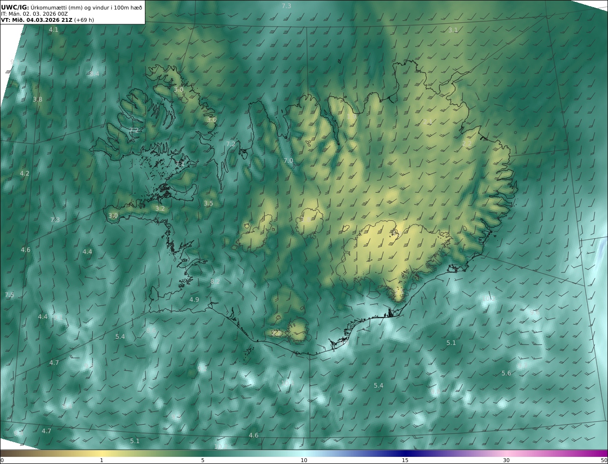
Task: Click the "8.2" value label on the map
Action: [215, 281]
